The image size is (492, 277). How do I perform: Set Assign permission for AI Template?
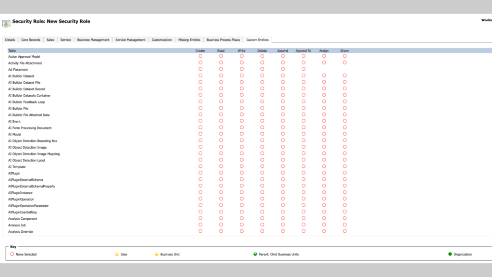[324, 166]
